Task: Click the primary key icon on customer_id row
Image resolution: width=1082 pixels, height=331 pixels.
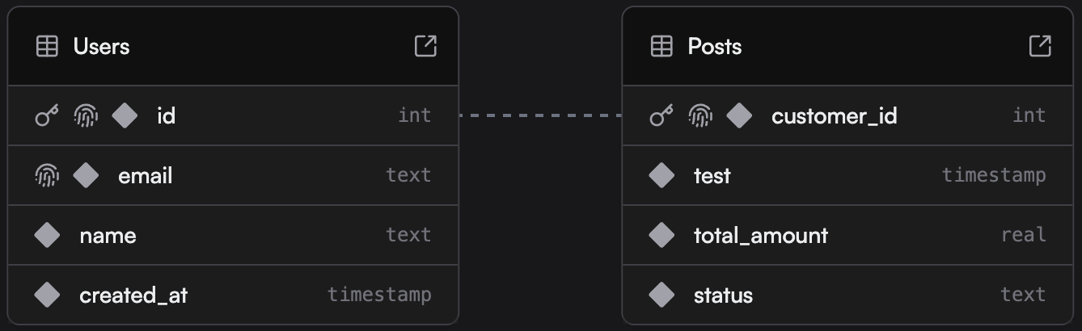Action: [x=661, y=116]
